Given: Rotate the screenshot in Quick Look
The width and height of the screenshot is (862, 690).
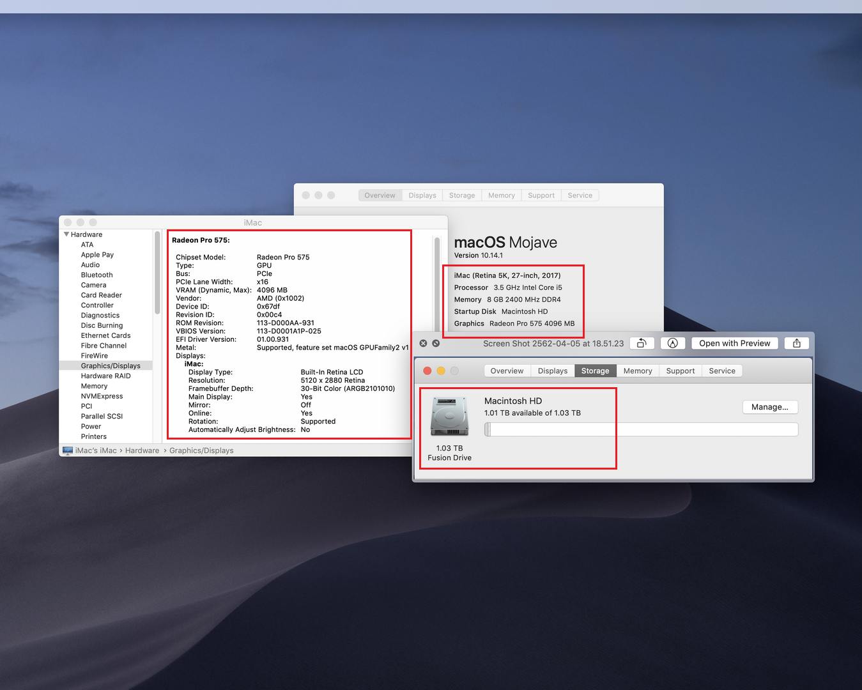Looking at the screenshot, I should pos(642,344).
